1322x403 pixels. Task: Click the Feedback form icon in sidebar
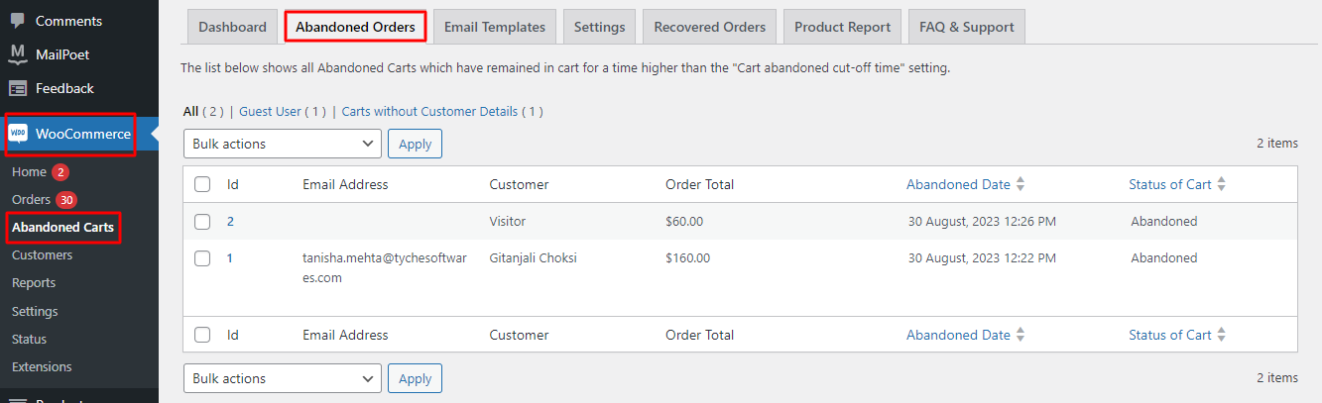tap(18, 88)
